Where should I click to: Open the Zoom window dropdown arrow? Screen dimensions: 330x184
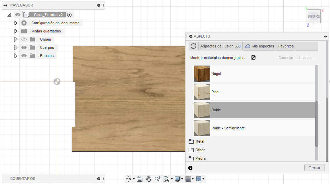[172, 179]
